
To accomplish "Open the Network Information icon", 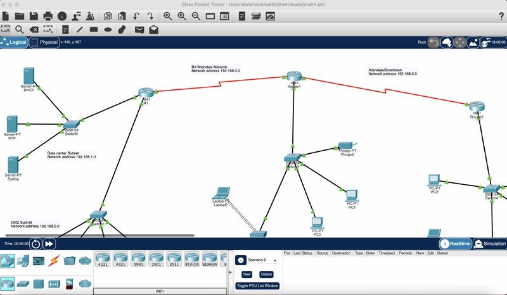I will 62,16.
